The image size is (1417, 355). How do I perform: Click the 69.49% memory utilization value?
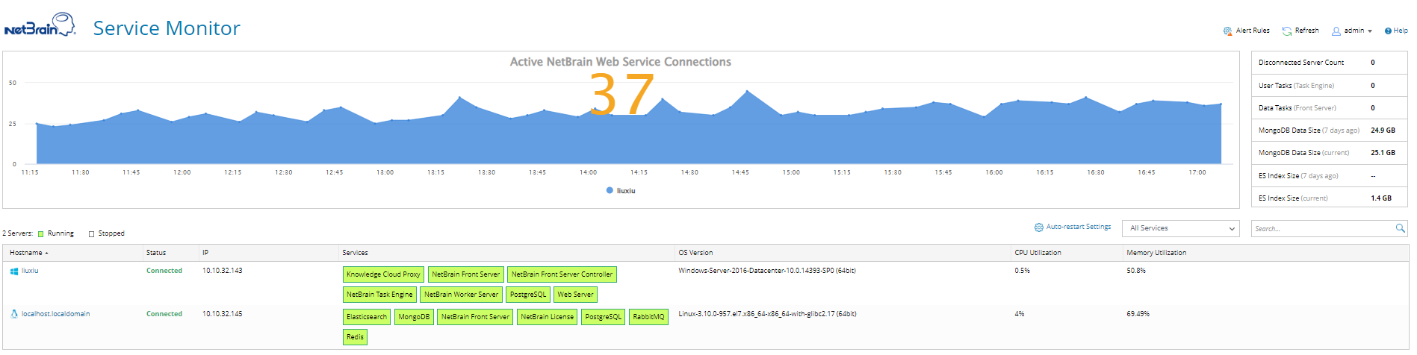pyautogui.click(x=1138, y=314)
